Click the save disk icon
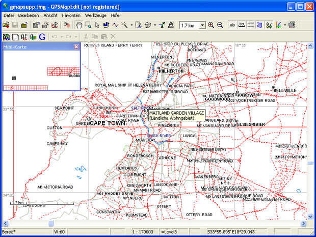The image size is (316, 237). 15,25
